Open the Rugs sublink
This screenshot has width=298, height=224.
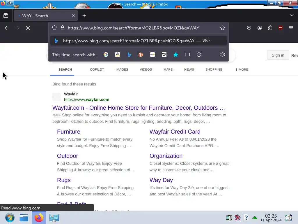point(64,180)
